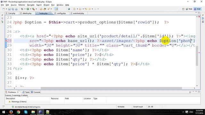The image size is (205, 115).
Task: Toggle the Mark Occurrences highlighter icon
Action: [x=56, y=9]
